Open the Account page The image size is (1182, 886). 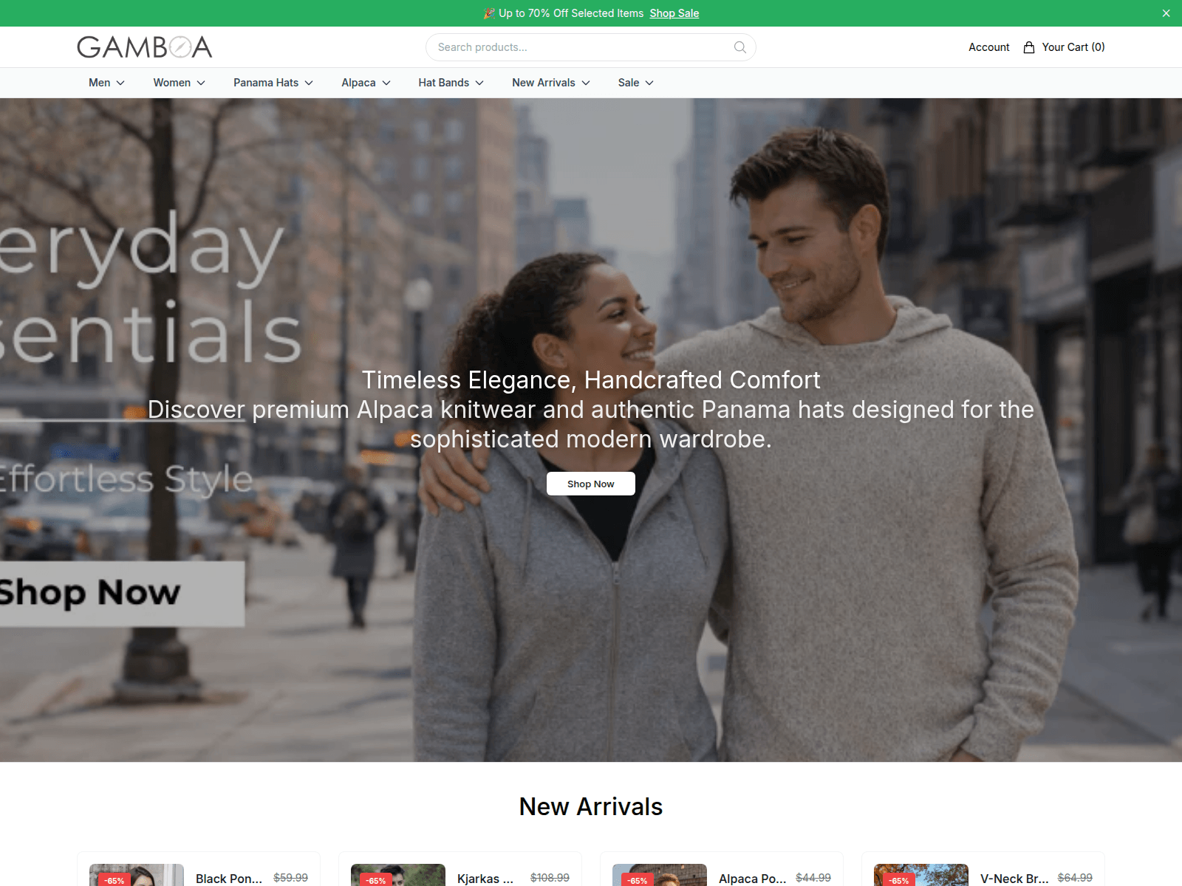pyautogui.click(x=988, y=47)
